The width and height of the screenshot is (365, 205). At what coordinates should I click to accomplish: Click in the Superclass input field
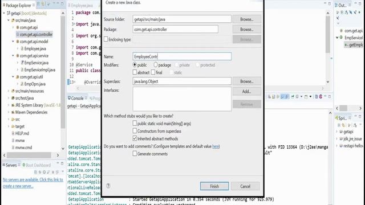[182, 81]
